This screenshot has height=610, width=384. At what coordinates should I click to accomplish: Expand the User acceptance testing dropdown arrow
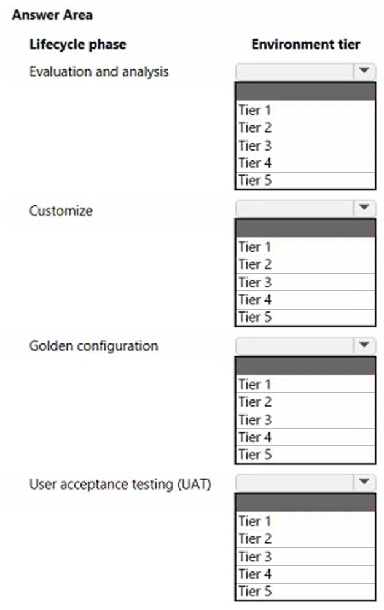(x=364, y=482)
